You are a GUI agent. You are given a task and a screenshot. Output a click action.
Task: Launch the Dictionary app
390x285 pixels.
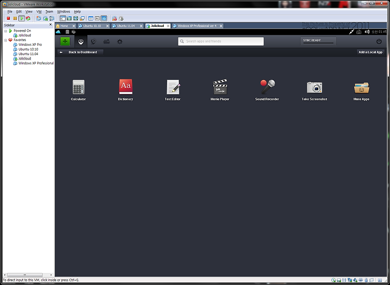pyautogui.click(x=125, y=90)
